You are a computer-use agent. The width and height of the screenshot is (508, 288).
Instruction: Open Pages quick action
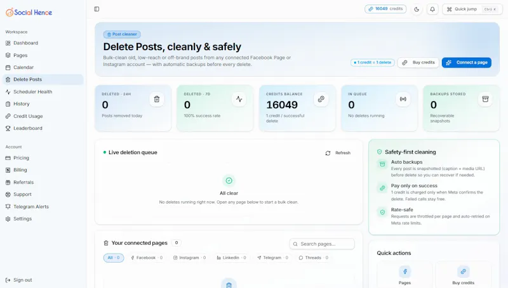[404, 276]
